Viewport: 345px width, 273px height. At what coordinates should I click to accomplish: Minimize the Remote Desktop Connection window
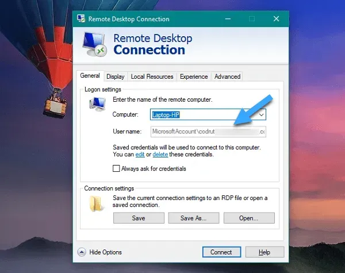(228, 19)
